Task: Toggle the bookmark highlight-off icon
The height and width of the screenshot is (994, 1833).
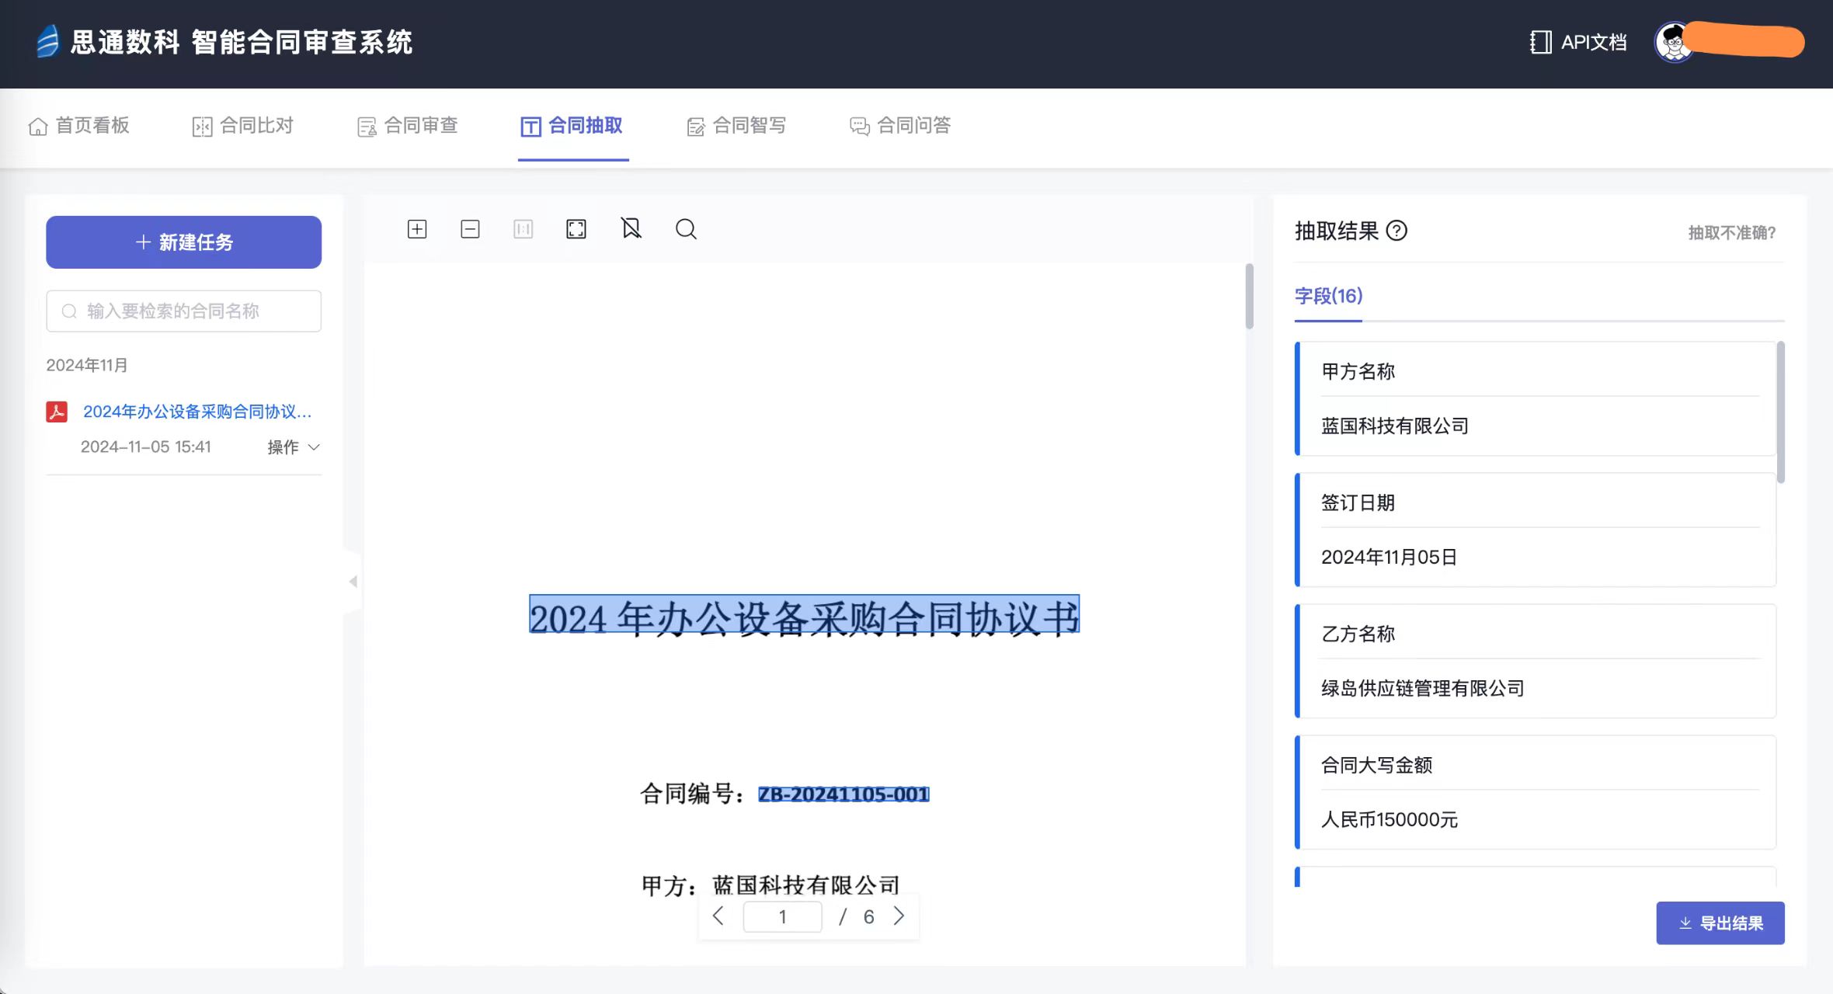Action: click(x=631, y=228)
